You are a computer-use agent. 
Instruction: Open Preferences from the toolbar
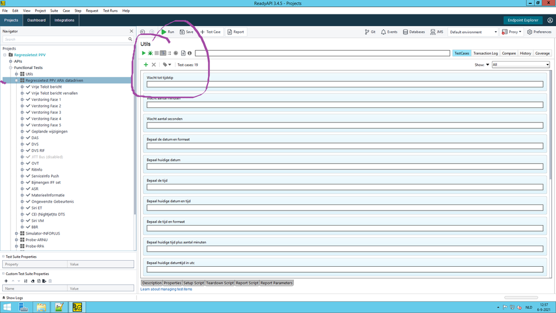[539, 32]
